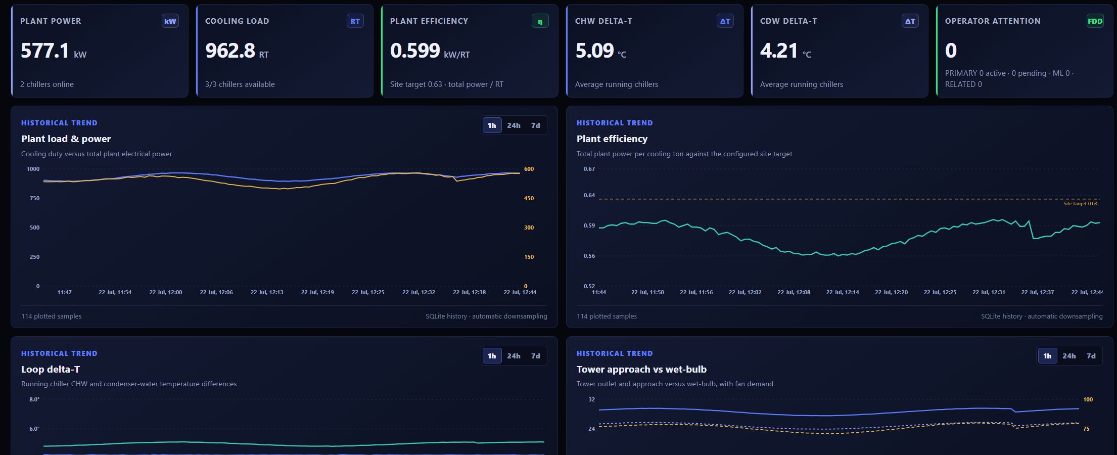Select 24h range for Loop delta-T chart

click(514, 356)
